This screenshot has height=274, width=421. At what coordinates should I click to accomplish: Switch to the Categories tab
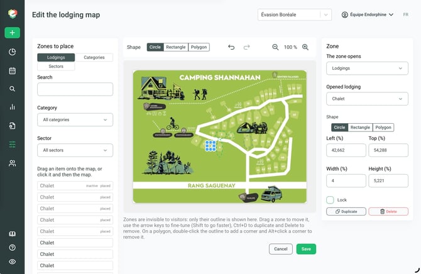click(94, 57)
